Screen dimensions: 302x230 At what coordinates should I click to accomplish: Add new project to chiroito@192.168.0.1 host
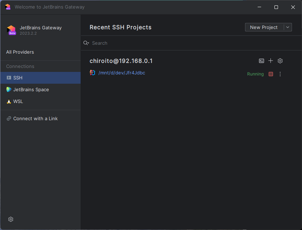click(x=270, y=61)
